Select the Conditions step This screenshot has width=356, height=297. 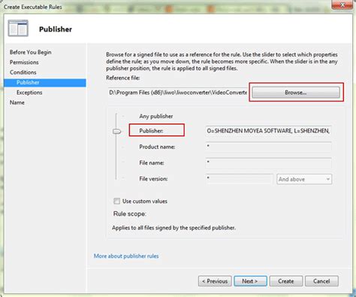tap(23, 72)
